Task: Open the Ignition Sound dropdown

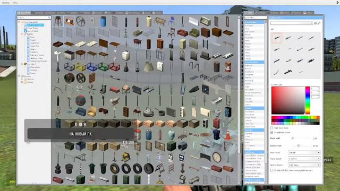Action: tap(304, 165)
